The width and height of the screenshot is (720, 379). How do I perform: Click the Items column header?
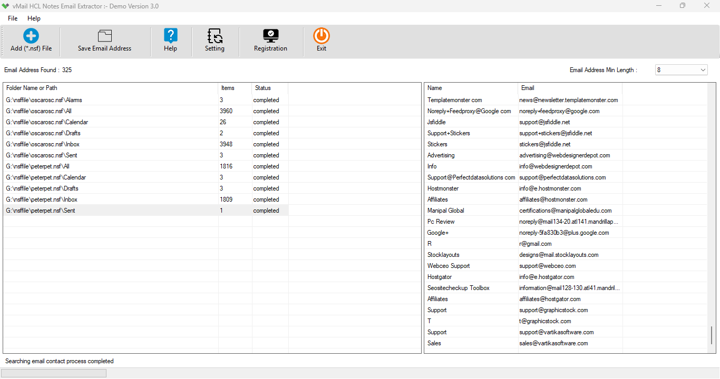coord(235,88)
